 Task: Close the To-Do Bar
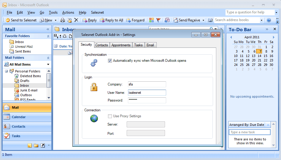[x=275, y=29]
